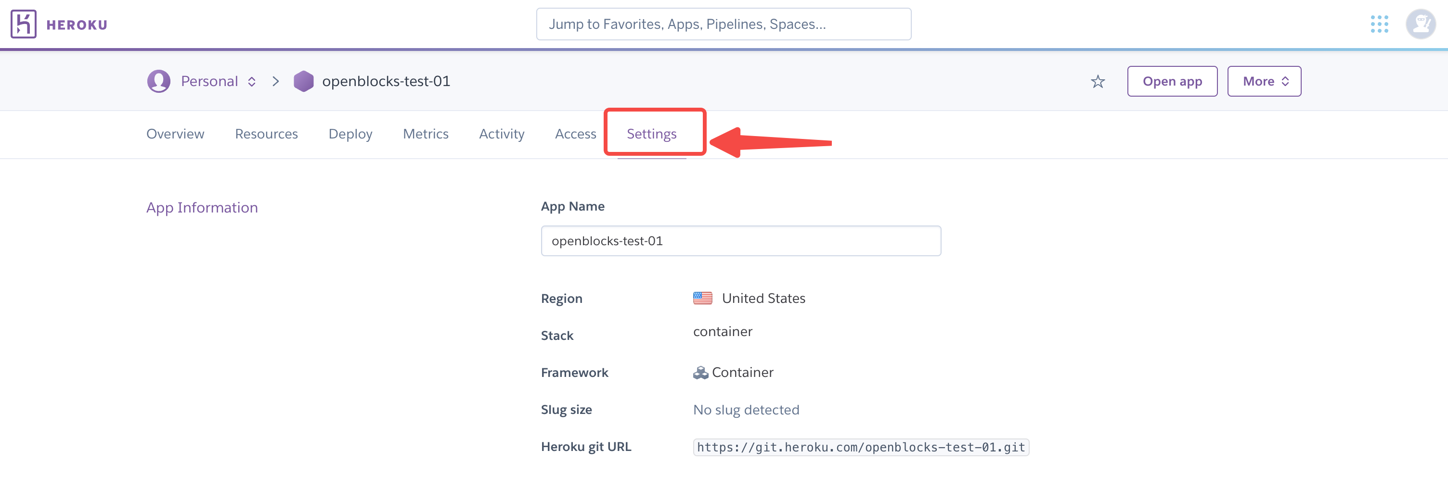
Task: Click the purple hexagon app icon
Action: pos(304,81)
